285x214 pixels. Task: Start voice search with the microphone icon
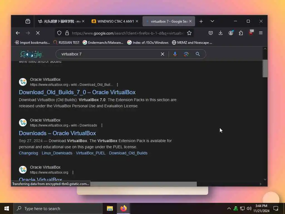tap(175, 54)
